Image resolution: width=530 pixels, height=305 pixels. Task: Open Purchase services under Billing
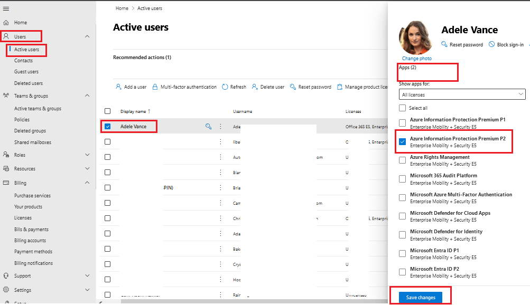(32, 196)
